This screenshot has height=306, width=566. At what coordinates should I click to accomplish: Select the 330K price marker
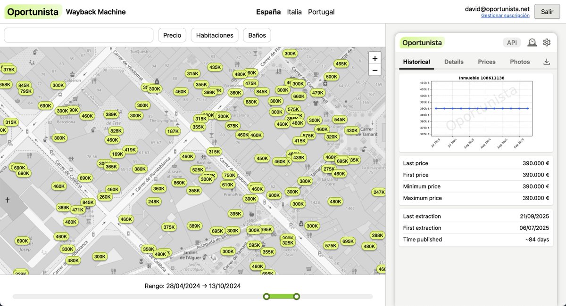point(68,249)
